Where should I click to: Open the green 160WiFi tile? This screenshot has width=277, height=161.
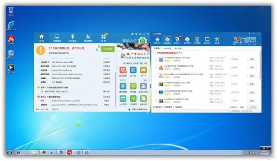[x=133, y=99]
